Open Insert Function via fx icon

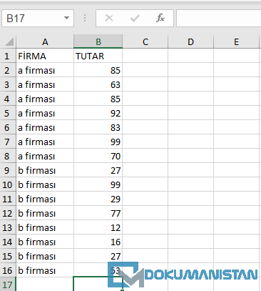point(160,18)
